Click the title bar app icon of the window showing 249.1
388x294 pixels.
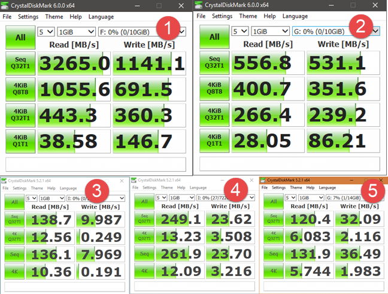[x=134, y=180]
